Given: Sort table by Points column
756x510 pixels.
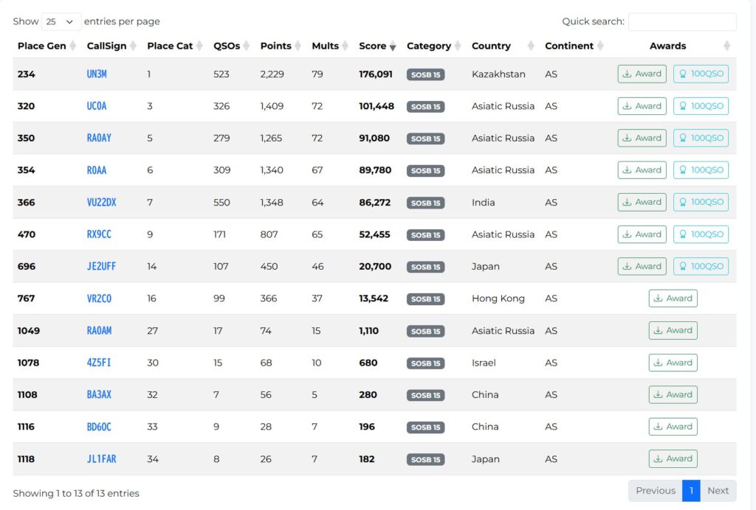Looking at the screenshot, I should pyautogui.click(x=281, y=46).
